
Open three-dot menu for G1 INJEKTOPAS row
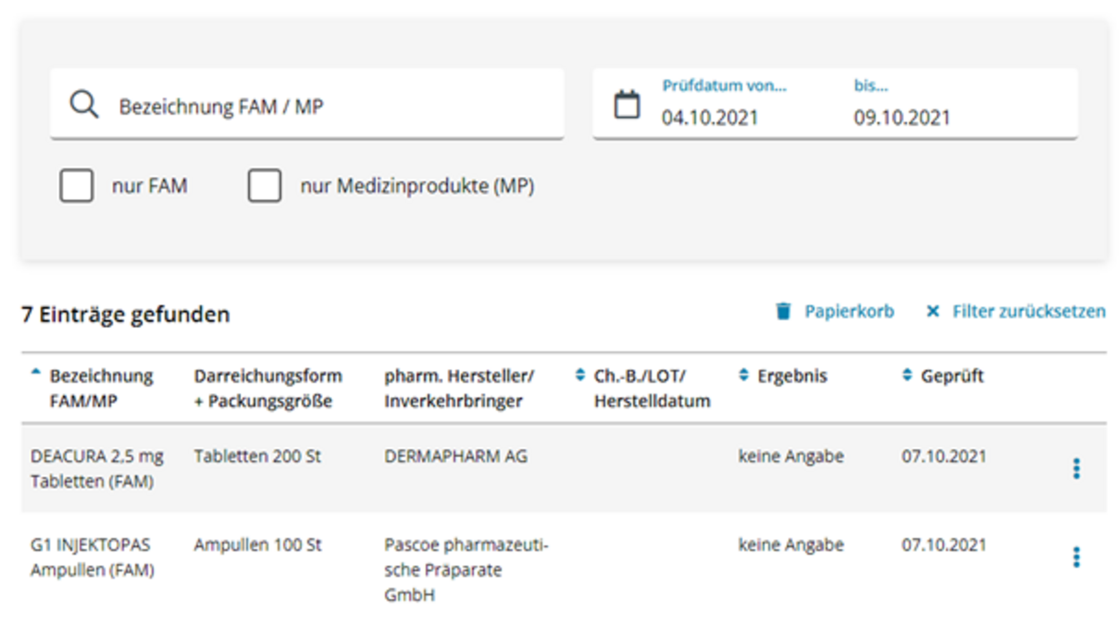pos(1076,557)
